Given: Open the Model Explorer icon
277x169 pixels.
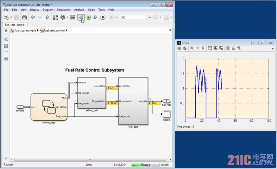Looking at the screenshot, I should click(73, 17).
